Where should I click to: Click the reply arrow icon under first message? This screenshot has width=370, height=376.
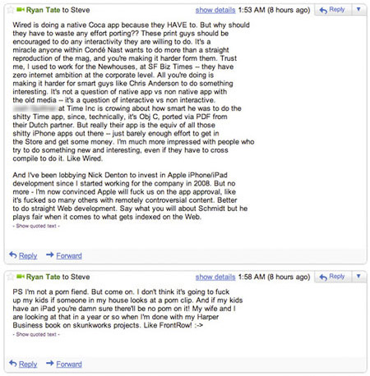[x=13, y=254]
